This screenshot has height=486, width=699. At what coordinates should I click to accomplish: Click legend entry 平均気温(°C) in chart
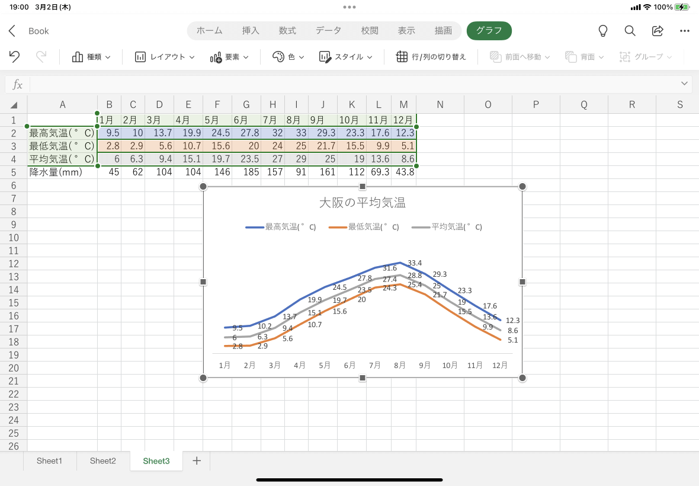point(447,227)
